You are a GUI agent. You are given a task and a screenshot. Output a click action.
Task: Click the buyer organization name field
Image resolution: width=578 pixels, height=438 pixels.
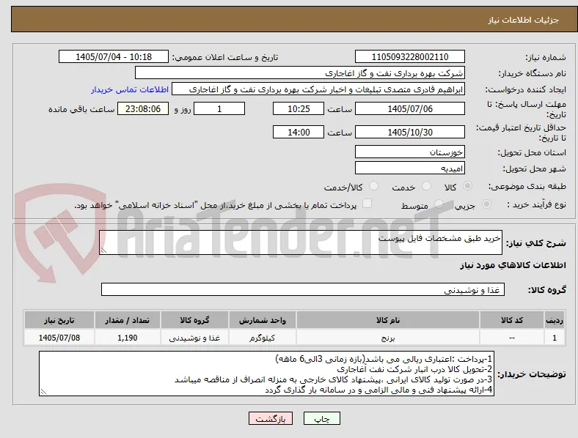coord(300,73)
